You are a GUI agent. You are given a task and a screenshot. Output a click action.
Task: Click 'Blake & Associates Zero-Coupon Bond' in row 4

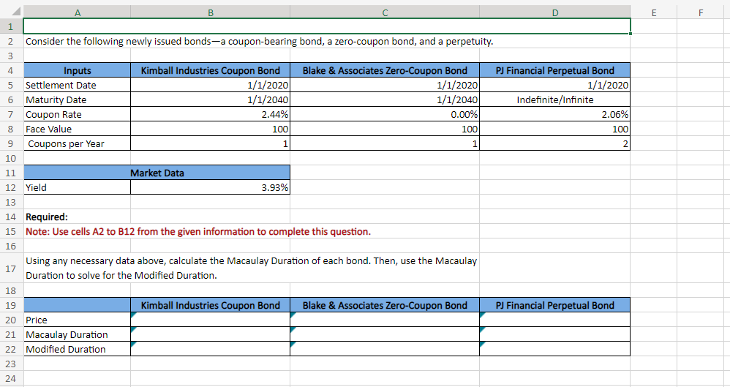pos(385,70)
